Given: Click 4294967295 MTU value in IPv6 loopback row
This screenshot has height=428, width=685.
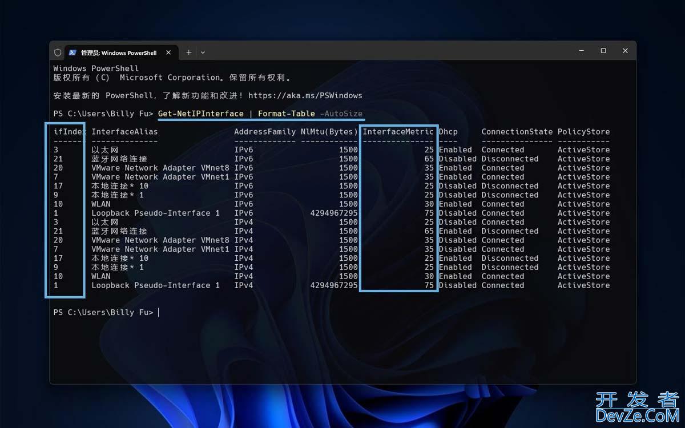Looking at the screenshot, I should tap(334, 213).
